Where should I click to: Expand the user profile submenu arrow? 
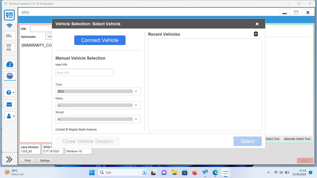point(14,116)
